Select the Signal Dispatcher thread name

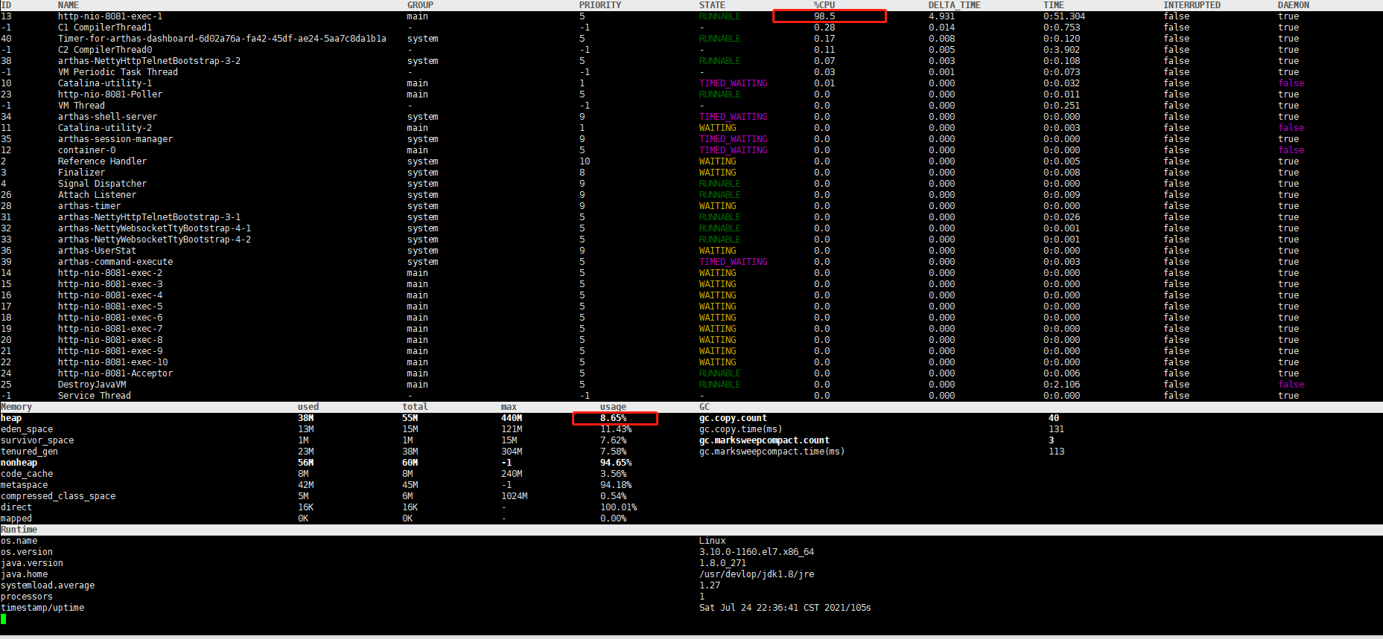[x=102, y=184]
